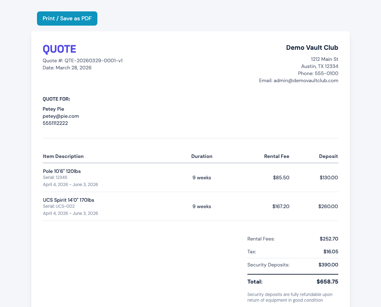Image resolution: width=381 pixels, height=307 pixels.
Task: Click the petey@pie.com customer email
Action: tap(61, 116)
